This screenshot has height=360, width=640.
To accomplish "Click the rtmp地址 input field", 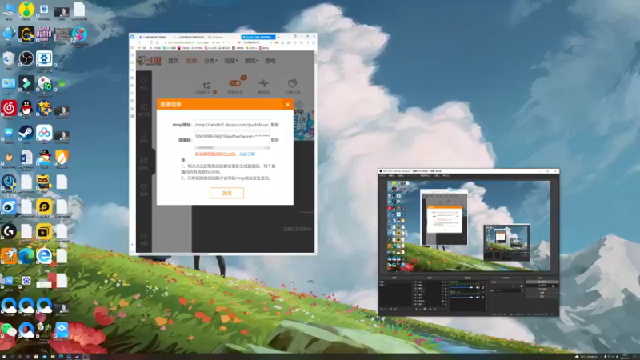I will pyautogui.click(x=232, y=125).
